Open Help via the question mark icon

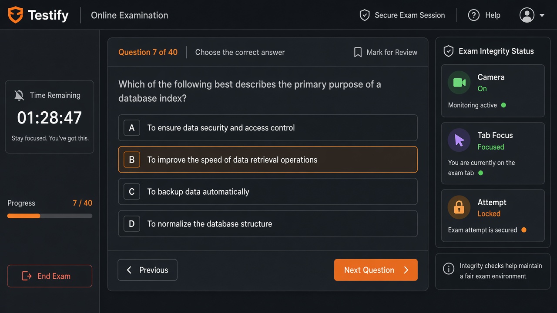coord(473,15)
